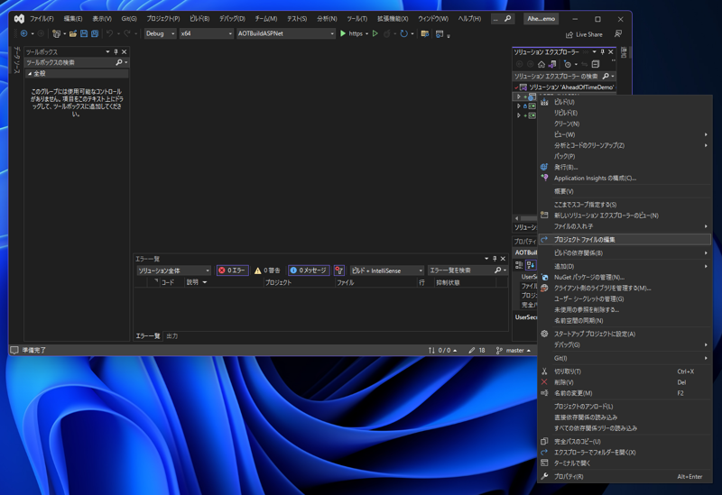Open the Build menu in the menu bar
Image resolution: width=722 pixels, height=495 pixels.
click(199, 19)
